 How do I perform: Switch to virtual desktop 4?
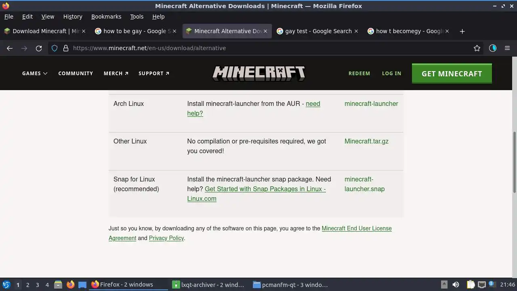tap(47, 285)
